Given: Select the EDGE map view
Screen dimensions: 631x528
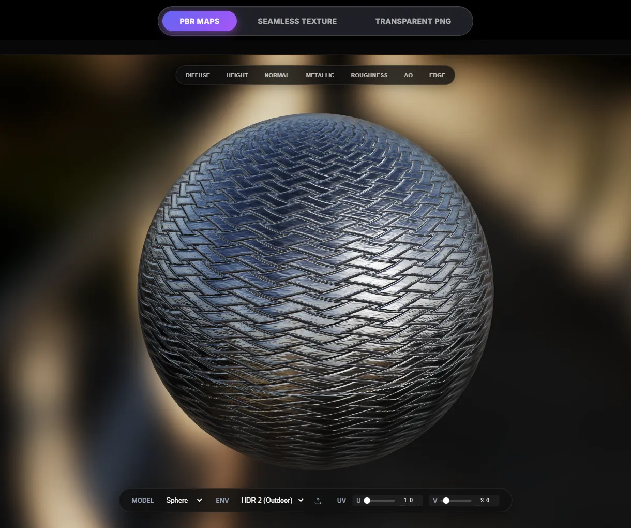Looking at the screenshot, I should point(437,75).
